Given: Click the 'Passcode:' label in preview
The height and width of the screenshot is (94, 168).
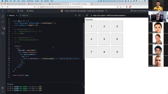Looking at the screenshot, I should point(89,20).
